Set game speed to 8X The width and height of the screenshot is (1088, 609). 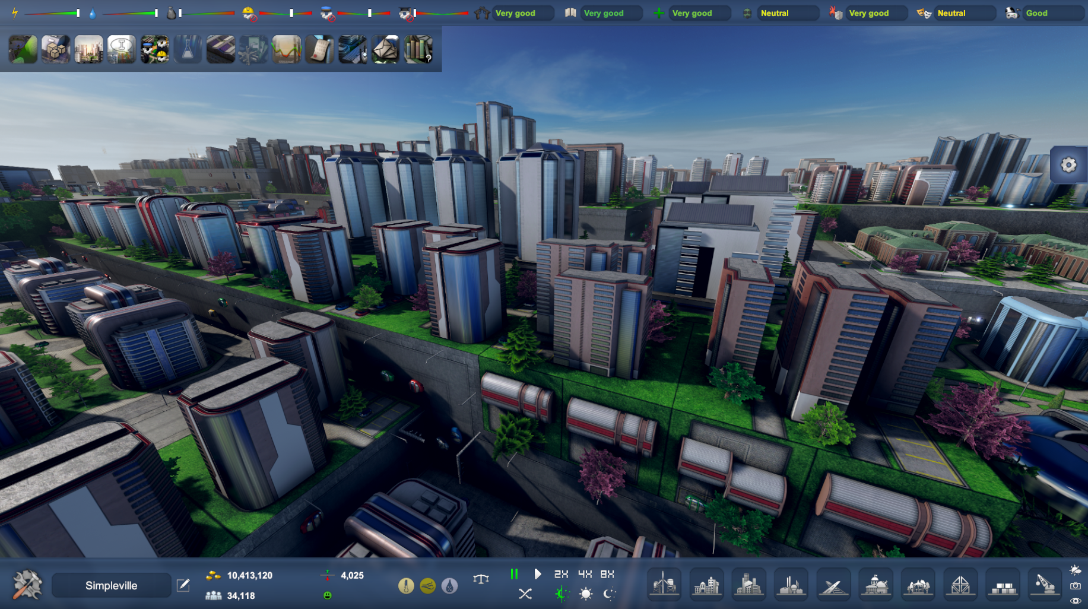pos(607,574)
